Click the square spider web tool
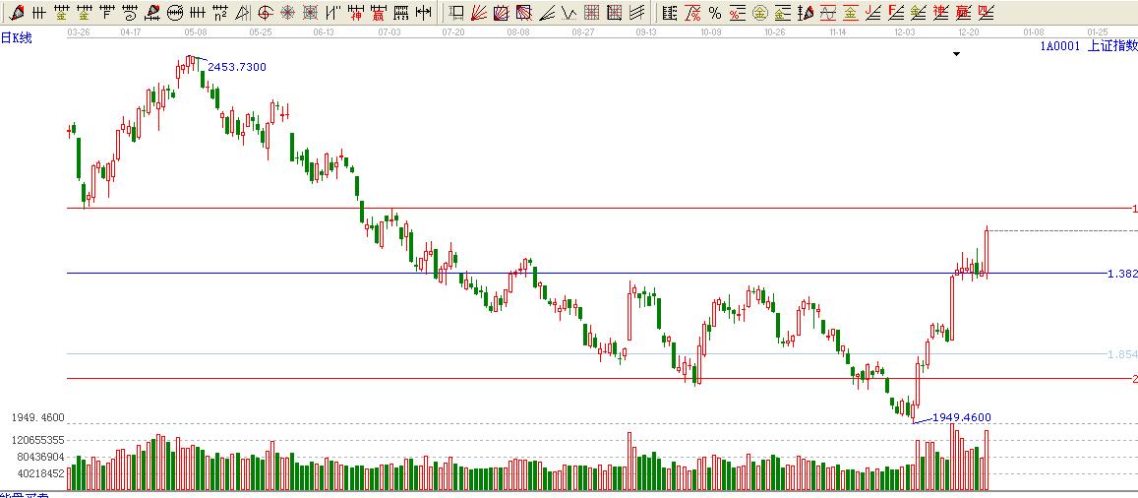 (x=311, y=13)
